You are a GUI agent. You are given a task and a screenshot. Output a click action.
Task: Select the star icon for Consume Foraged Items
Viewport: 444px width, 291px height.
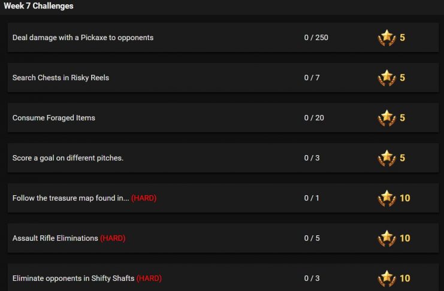click(387, 118)
